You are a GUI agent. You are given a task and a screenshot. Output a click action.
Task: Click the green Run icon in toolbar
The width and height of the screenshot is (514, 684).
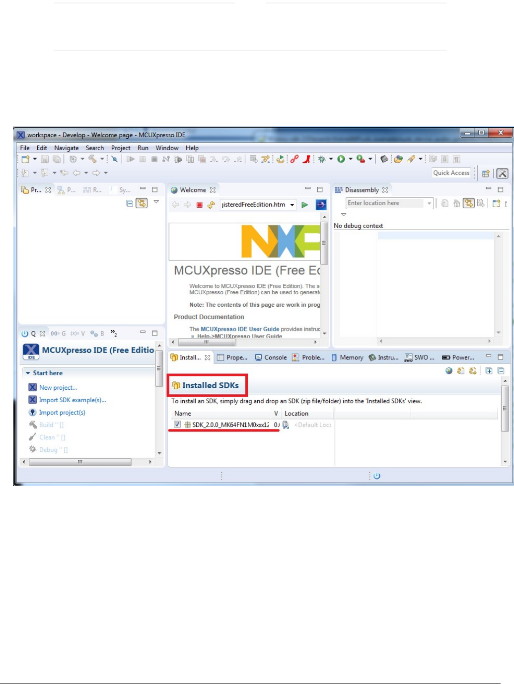341,159
